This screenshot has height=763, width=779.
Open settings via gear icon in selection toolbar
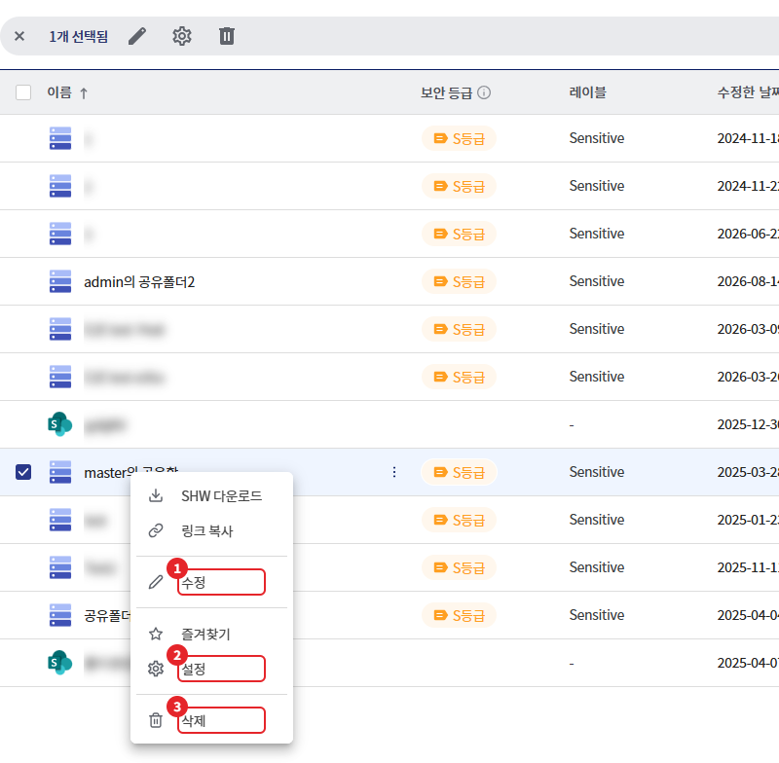coord(182,36)
